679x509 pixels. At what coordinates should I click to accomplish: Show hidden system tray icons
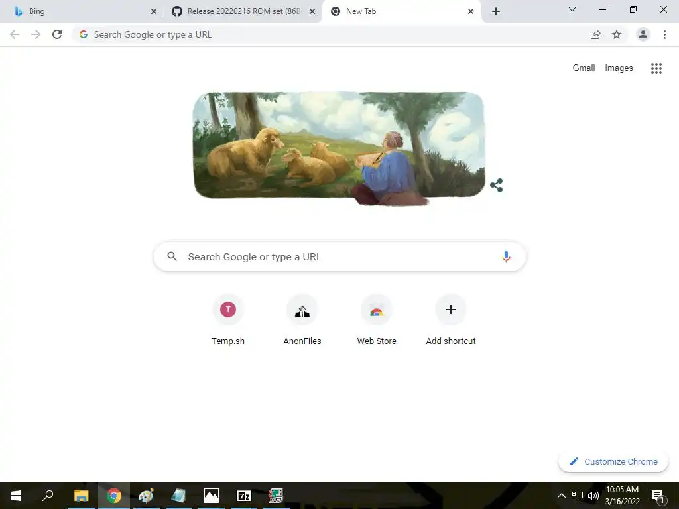coord(561,496)
